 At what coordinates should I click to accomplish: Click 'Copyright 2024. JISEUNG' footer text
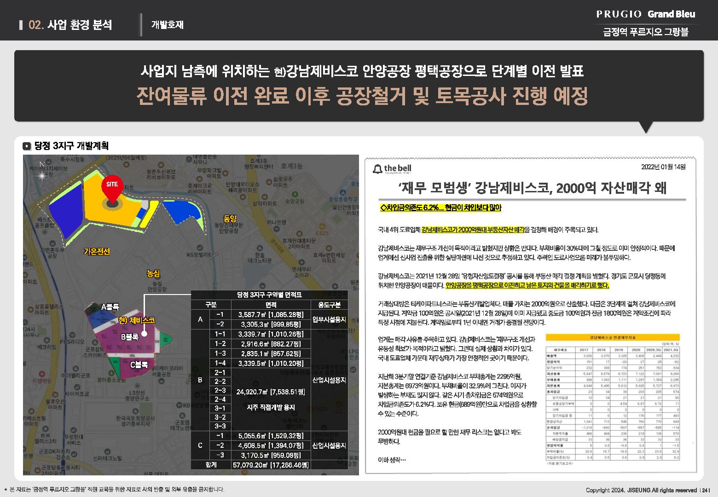[x=641, y=490]
